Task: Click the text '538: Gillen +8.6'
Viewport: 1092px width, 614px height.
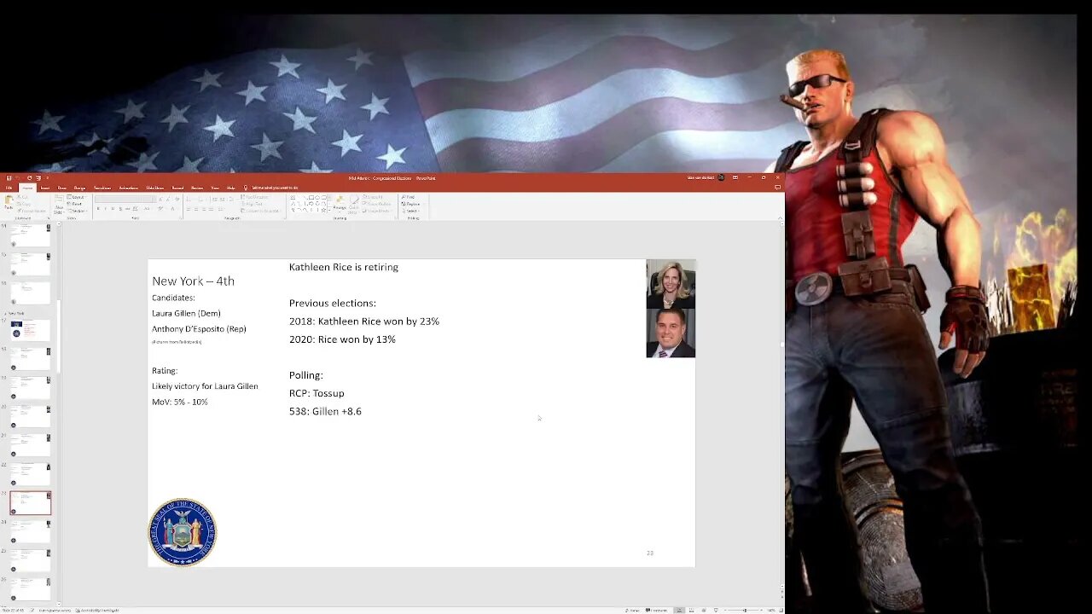Action: [325, 411]
